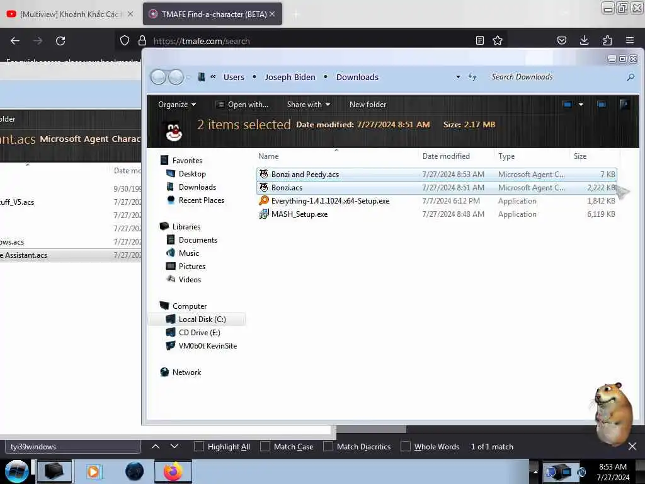Open the Firefox extensions puzzle icon

point(607,41)
